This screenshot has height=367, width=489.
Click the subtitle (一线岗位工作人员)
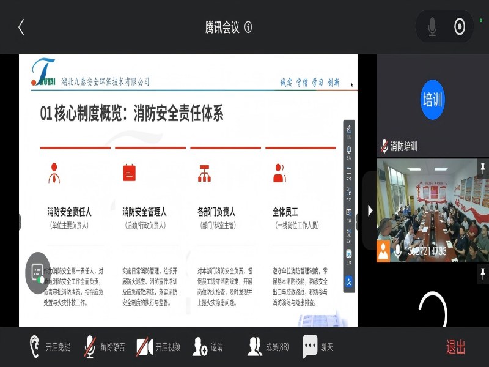[297, 225]
